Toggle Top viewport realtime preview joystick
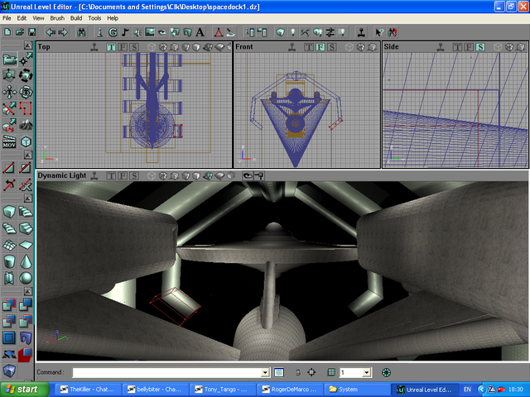This screenshot has height=397, width=530. [94, 47]
